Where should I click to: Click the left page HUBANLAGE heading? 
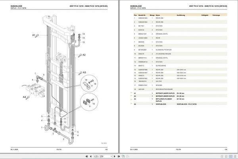coord(16,6)
